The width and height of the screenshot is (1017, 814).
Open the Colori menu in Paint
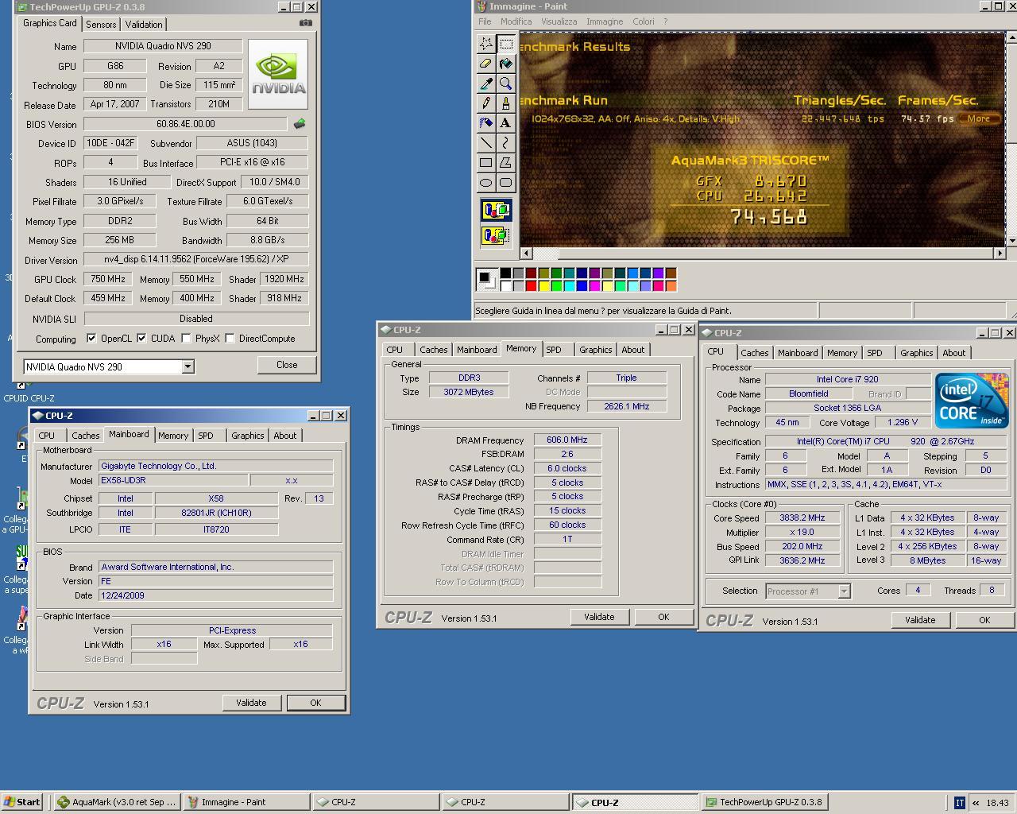(x=644, y=21)
